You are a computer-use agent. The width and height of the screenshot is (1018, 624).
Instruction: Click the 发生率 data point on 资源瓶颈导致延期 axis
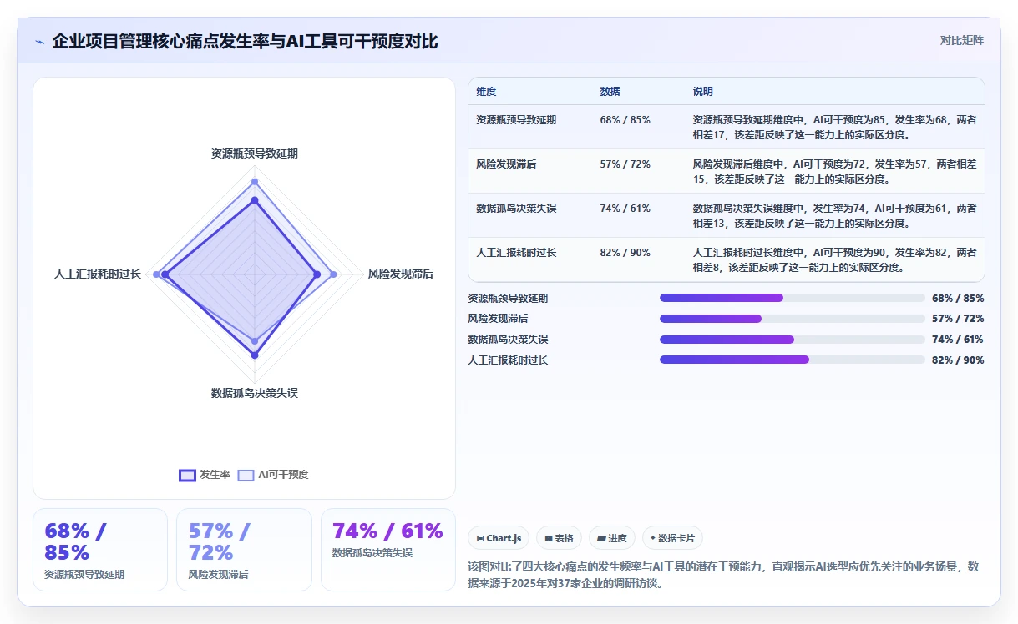click(255, 200)
